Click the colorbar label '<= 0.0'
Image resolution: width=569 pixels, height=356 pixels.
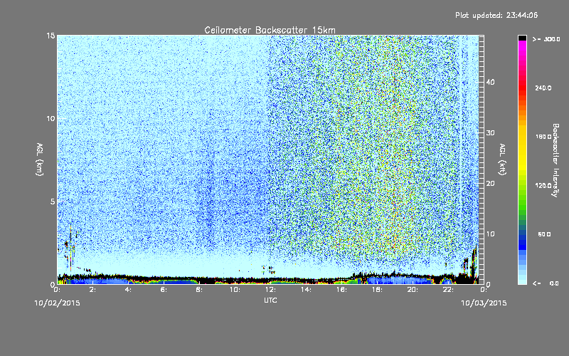point(546,283)
